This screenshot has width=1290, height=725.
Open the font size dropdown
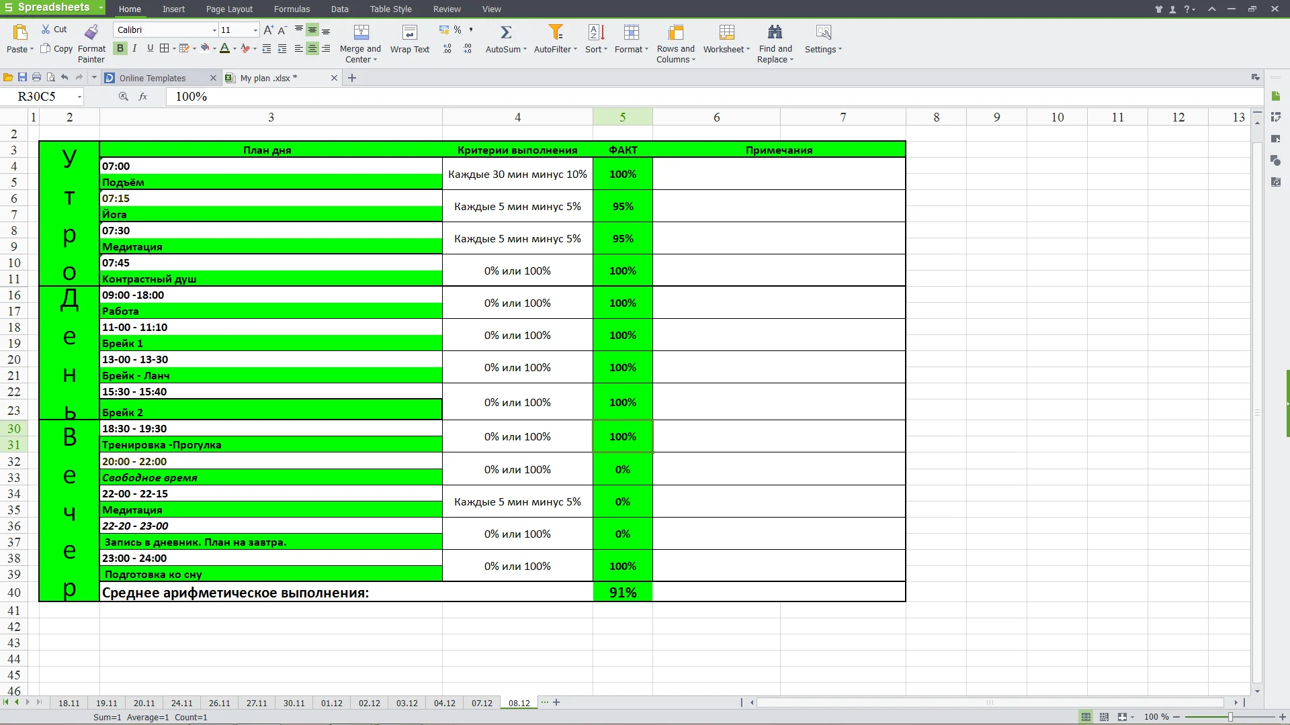coord(255,30)
